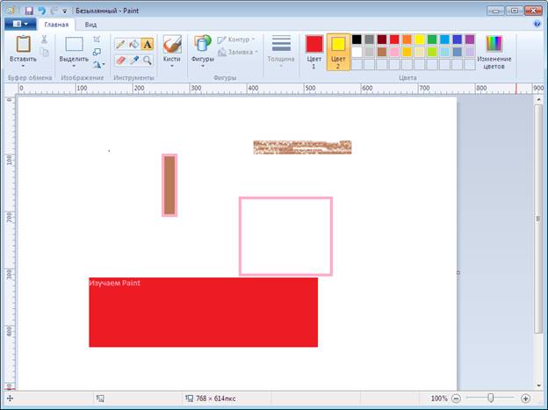The image size is (548, 410).
Task: Open the Вставить dropdown arrow
Action: click(x=23, y=66)
